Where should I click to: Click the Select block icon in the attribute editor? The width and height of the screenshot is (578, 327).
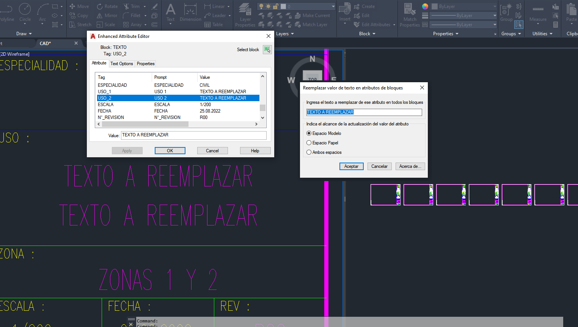click(267, 49)
